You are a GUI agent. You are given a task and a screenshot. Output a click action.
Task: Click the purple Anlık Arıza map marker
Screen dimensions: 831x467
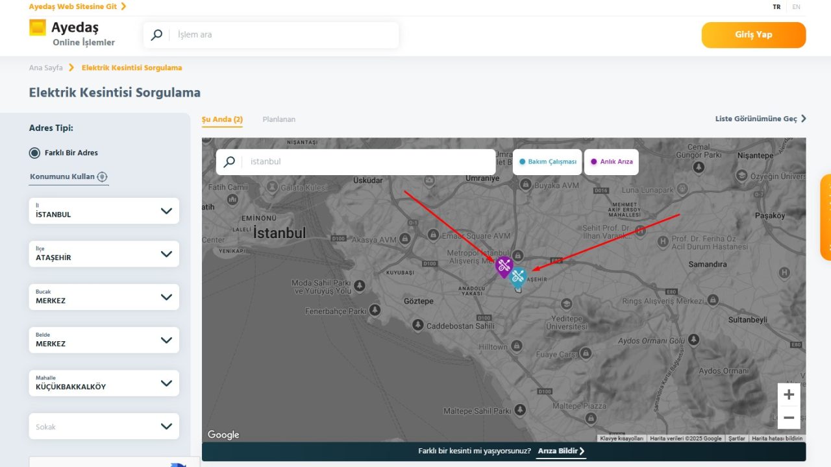(504, 267)
